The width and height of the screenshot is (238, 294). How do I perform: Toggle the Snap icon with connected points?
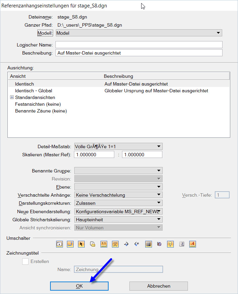[70, 244]
